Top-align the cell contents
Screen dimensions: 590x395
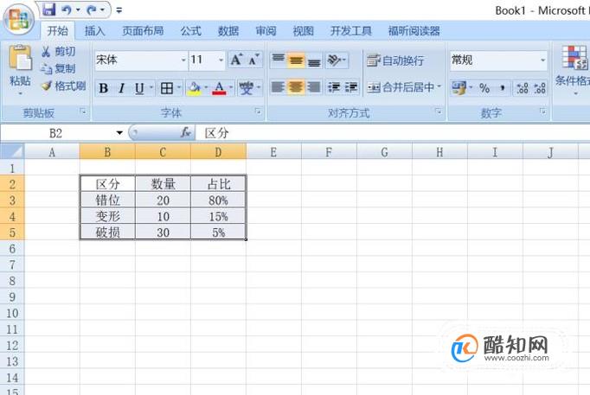coord(279,61)
